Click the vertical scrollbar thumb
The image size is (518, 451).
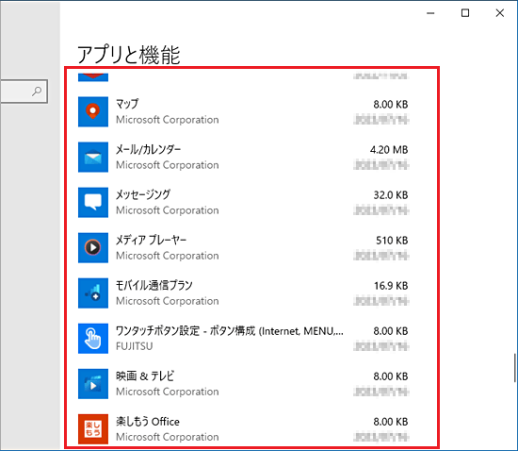tap(514, 368)
